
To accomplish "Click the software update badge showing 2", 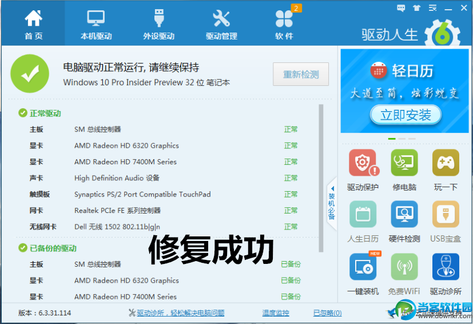I will click(296, 8).
